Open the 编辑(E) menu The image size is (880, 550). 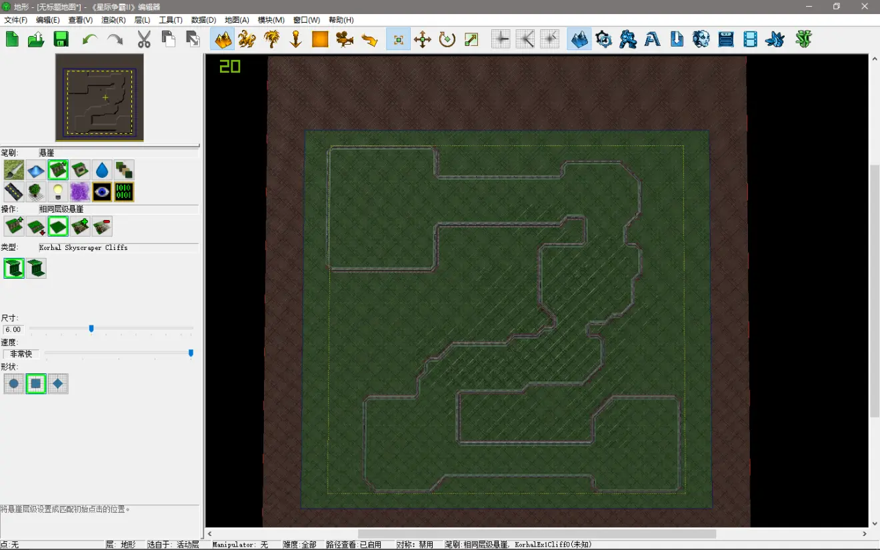[x=48, y=20]
